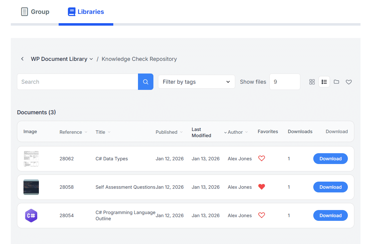Click Alex Jones in the 28058 row

(x=240, y=187)
